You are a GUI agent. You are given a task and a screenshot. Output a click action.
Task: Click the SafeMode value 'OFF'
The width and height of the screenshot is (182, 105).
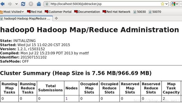tap(25, 61)
